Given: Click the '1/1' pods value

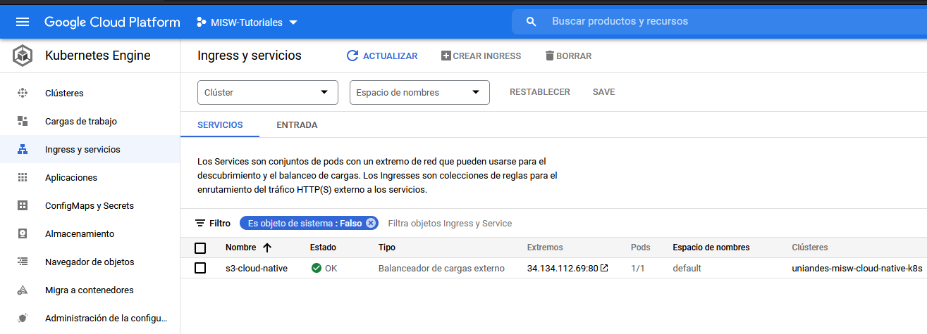Looking at the screenshot, I should [x=638, y=268].
